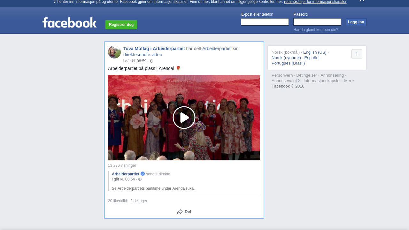
Task: Click 20 likerklikk count
Action: (118, 201)
